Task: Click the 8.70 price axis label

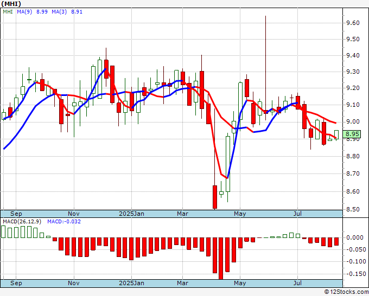Action: coord(353,173)
